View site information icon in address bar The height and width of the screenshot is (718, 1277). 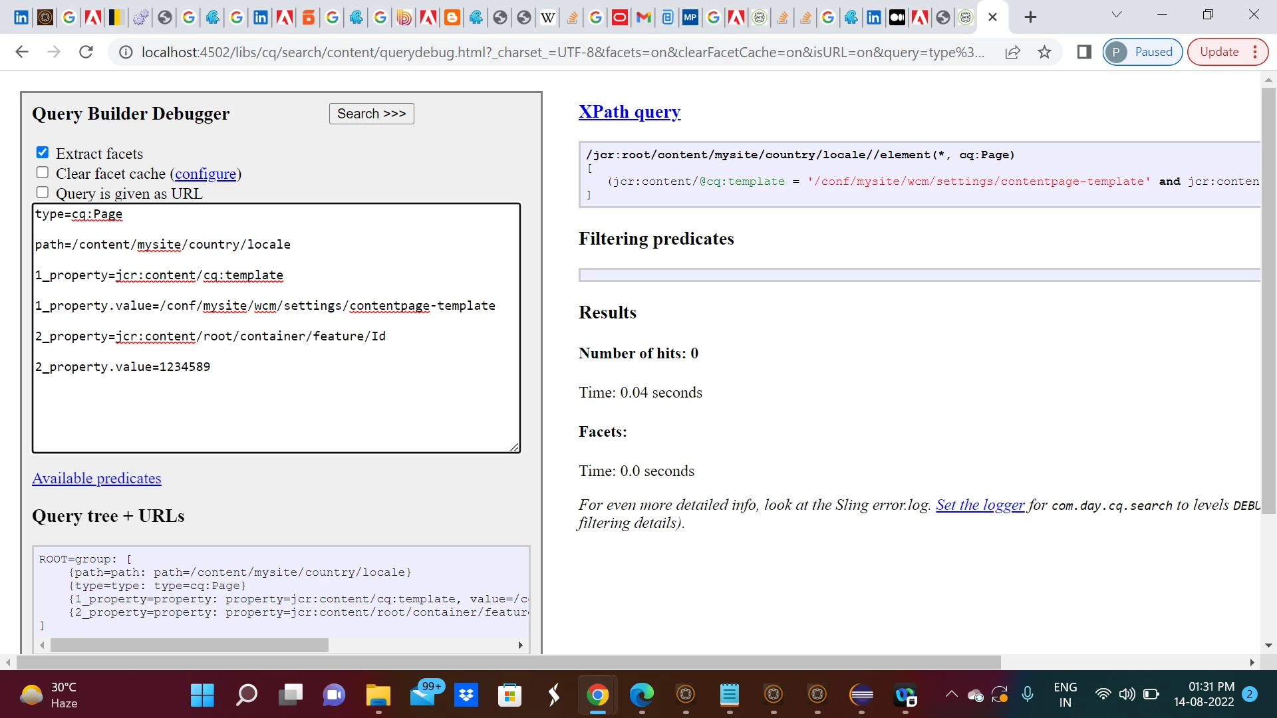[125, 52]
